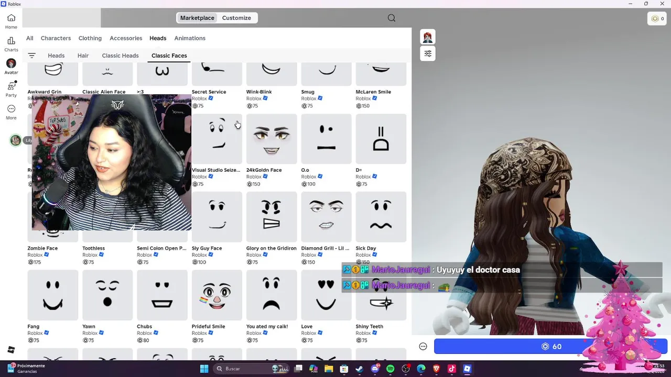Click the avatar portrait icon above preview
The image size is (671, 377).
pos(428,37)
